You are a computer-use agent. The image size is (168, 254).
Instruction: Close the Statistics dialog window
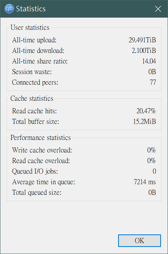[158, 9]
